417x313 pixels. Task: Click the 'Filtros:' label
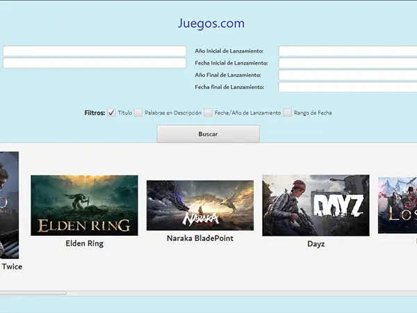(95, 113)
